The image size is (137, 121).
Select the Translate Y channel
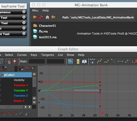[21, 90]
